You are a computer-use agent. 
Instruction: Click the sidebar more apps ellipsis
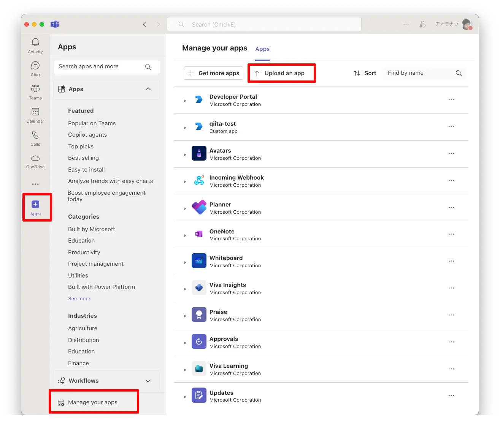[35, 184]
